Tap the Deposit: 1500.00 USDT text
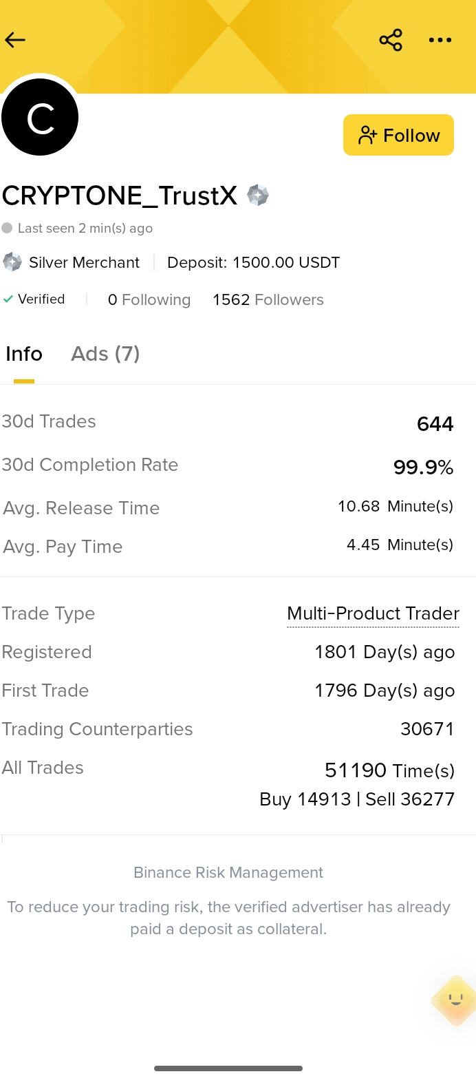Viewport: 476px width, 1085px height. click(253, 262)
